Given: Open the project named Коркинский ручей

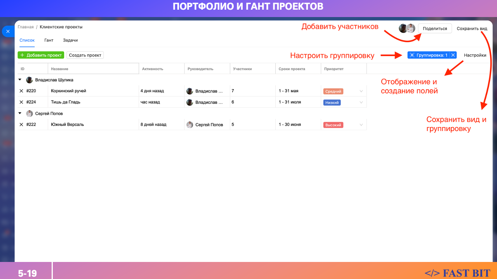Looking at the screenshot, I should tap(68, 91).
